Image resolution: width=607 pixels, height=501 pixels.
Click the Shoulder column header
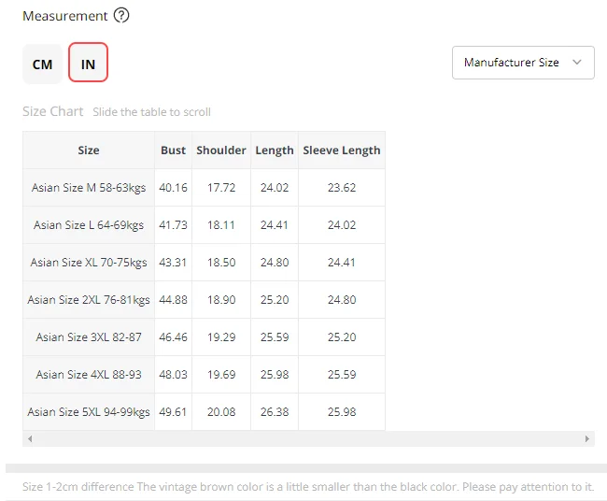221,150
